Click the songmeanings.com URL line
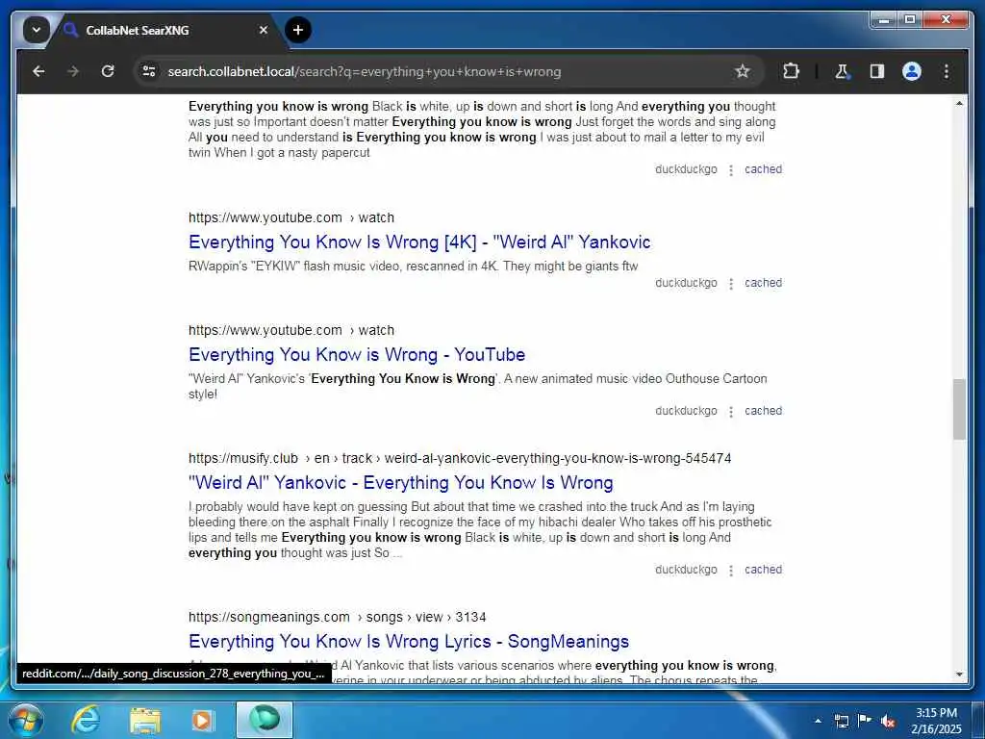Screen dimensions: 985x739 click(x=338, y=617)
